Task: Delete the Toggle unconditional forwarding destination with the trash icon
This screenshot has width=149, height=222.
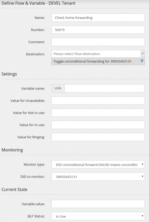Action: 142,61
